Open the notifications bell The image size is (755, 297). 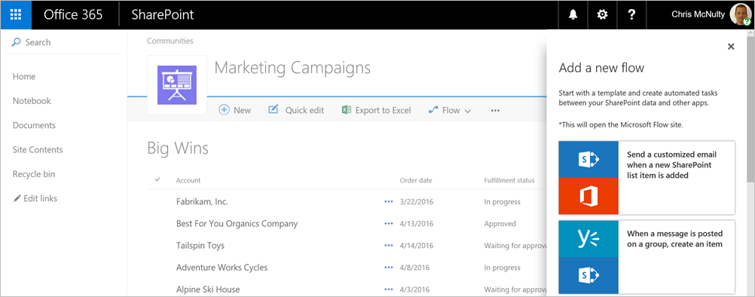pyautogui.click(x=573, y=15)
